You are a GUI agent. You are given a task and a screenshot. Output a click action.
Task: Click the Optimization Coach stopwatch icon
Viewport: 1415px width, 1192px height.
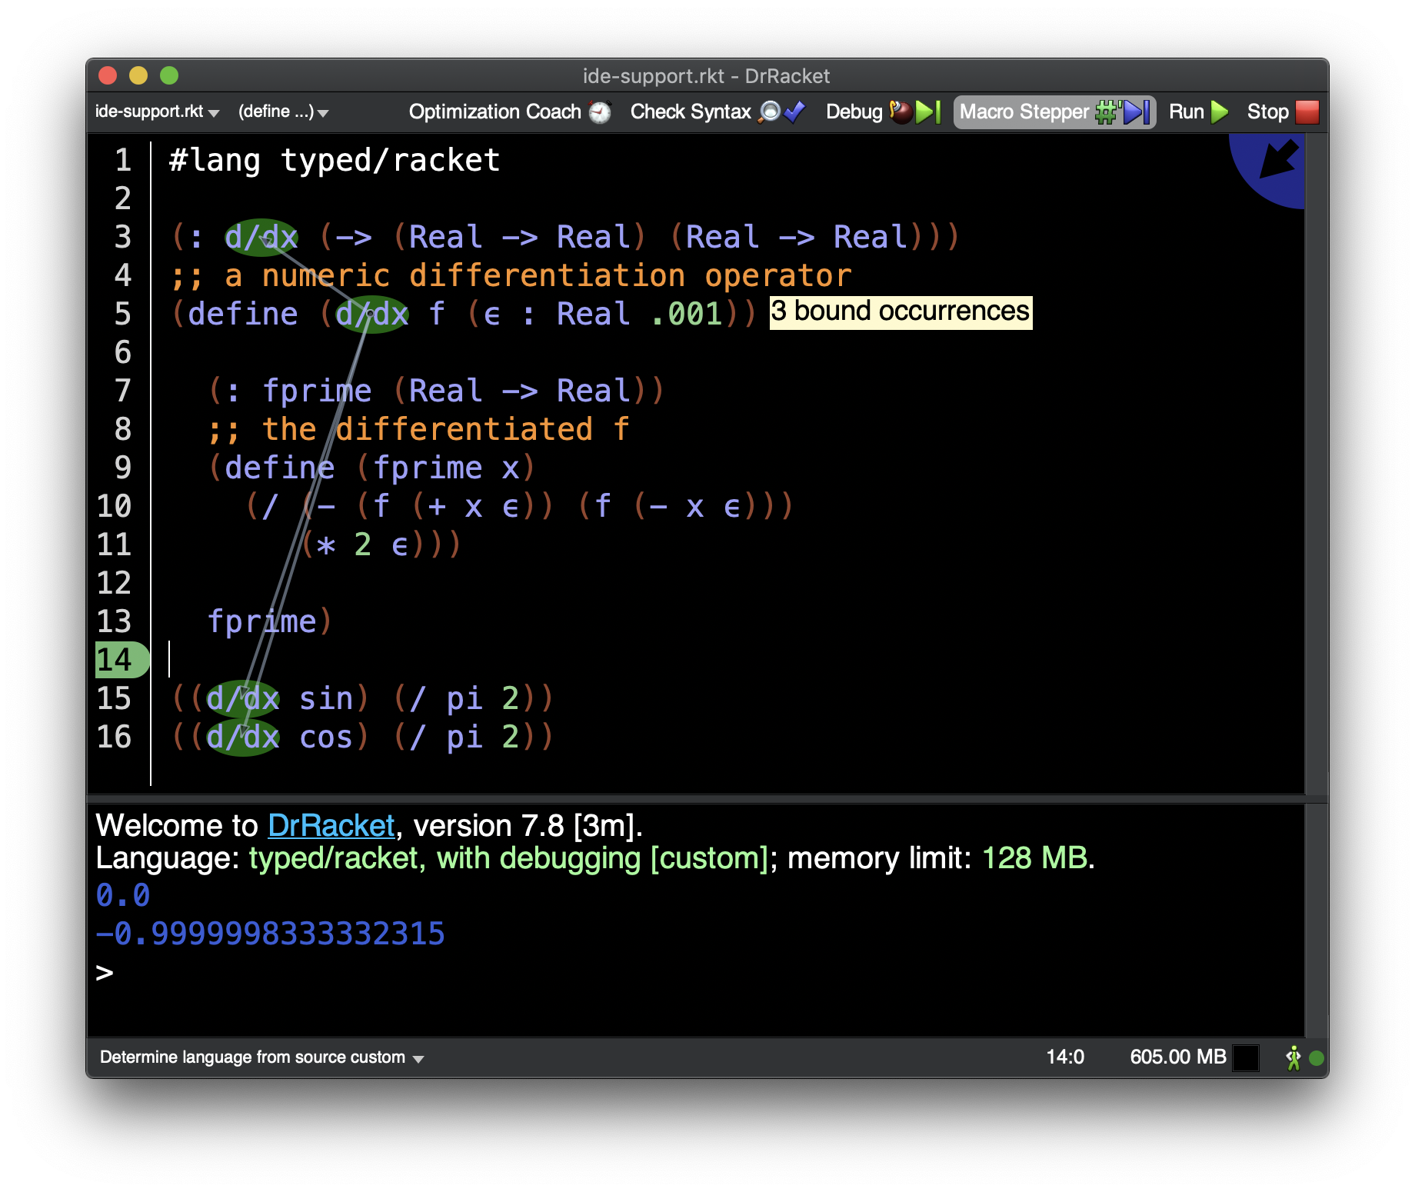[x=600, y=112]
